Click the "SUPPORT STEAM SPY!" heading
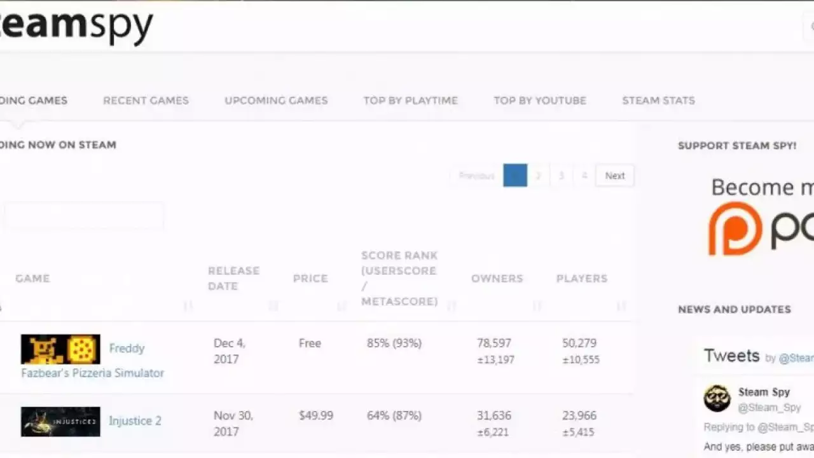 [x=737, y=146]
